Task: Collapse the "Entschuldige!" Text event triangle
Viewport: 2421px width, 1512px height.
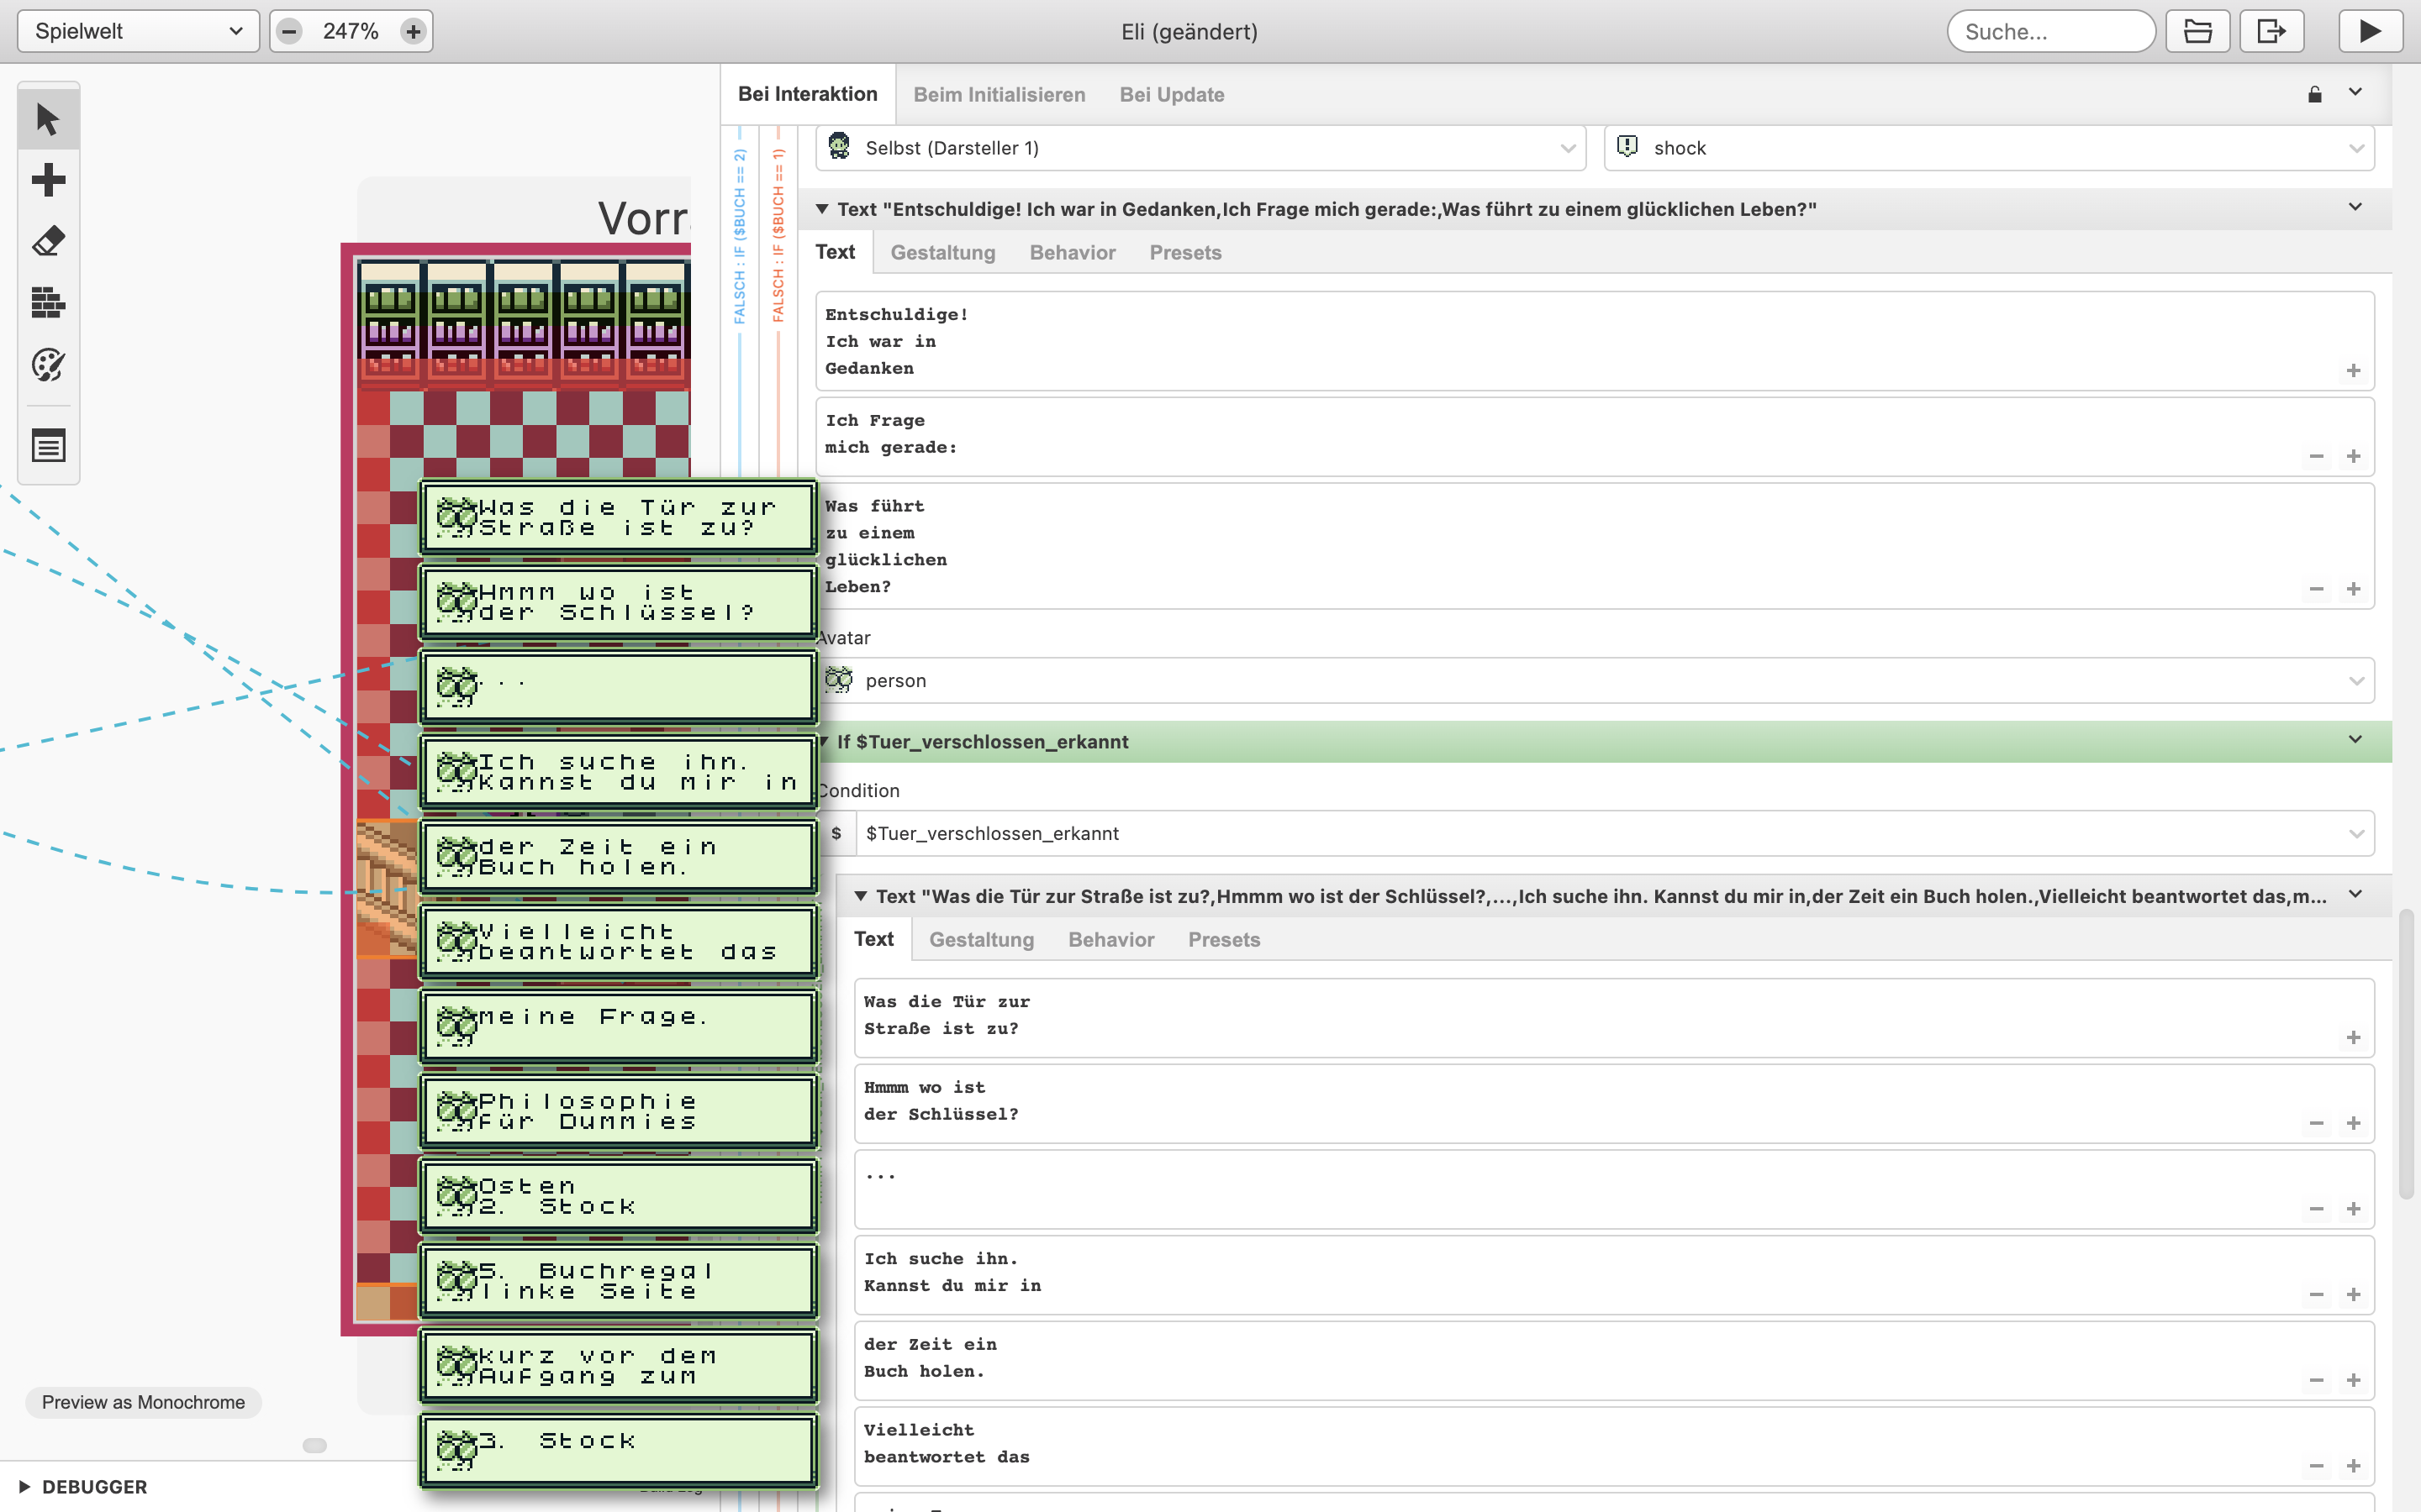Action: 822,209
